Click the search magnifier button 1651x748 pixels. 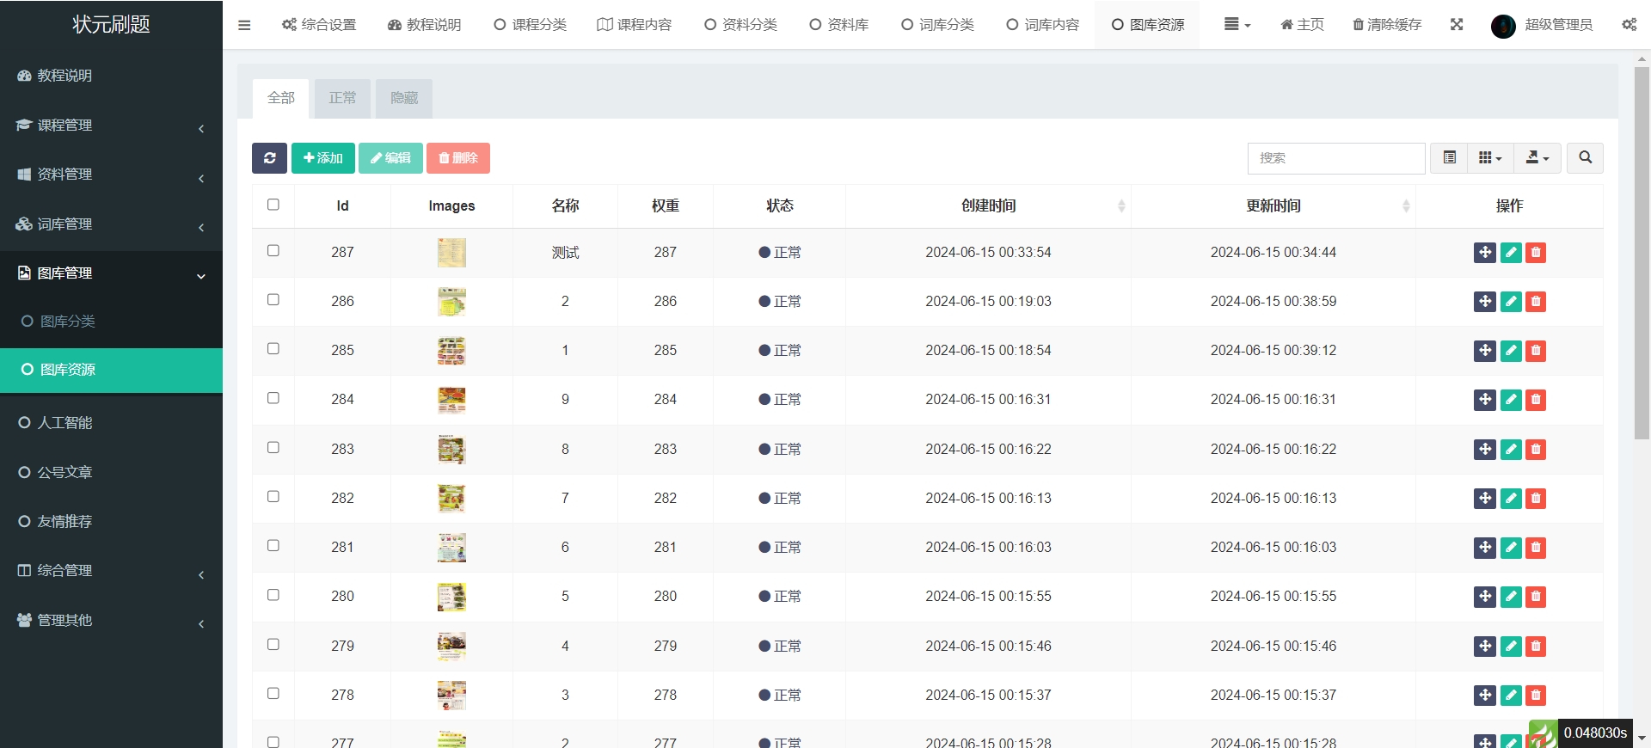[1585, 158]
